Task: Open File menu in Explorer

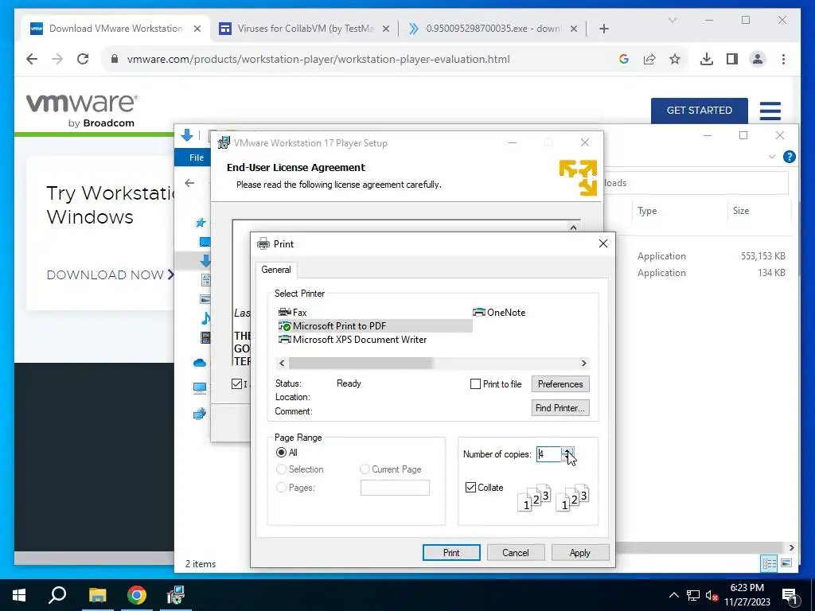Action: click(x=197, y=158)
